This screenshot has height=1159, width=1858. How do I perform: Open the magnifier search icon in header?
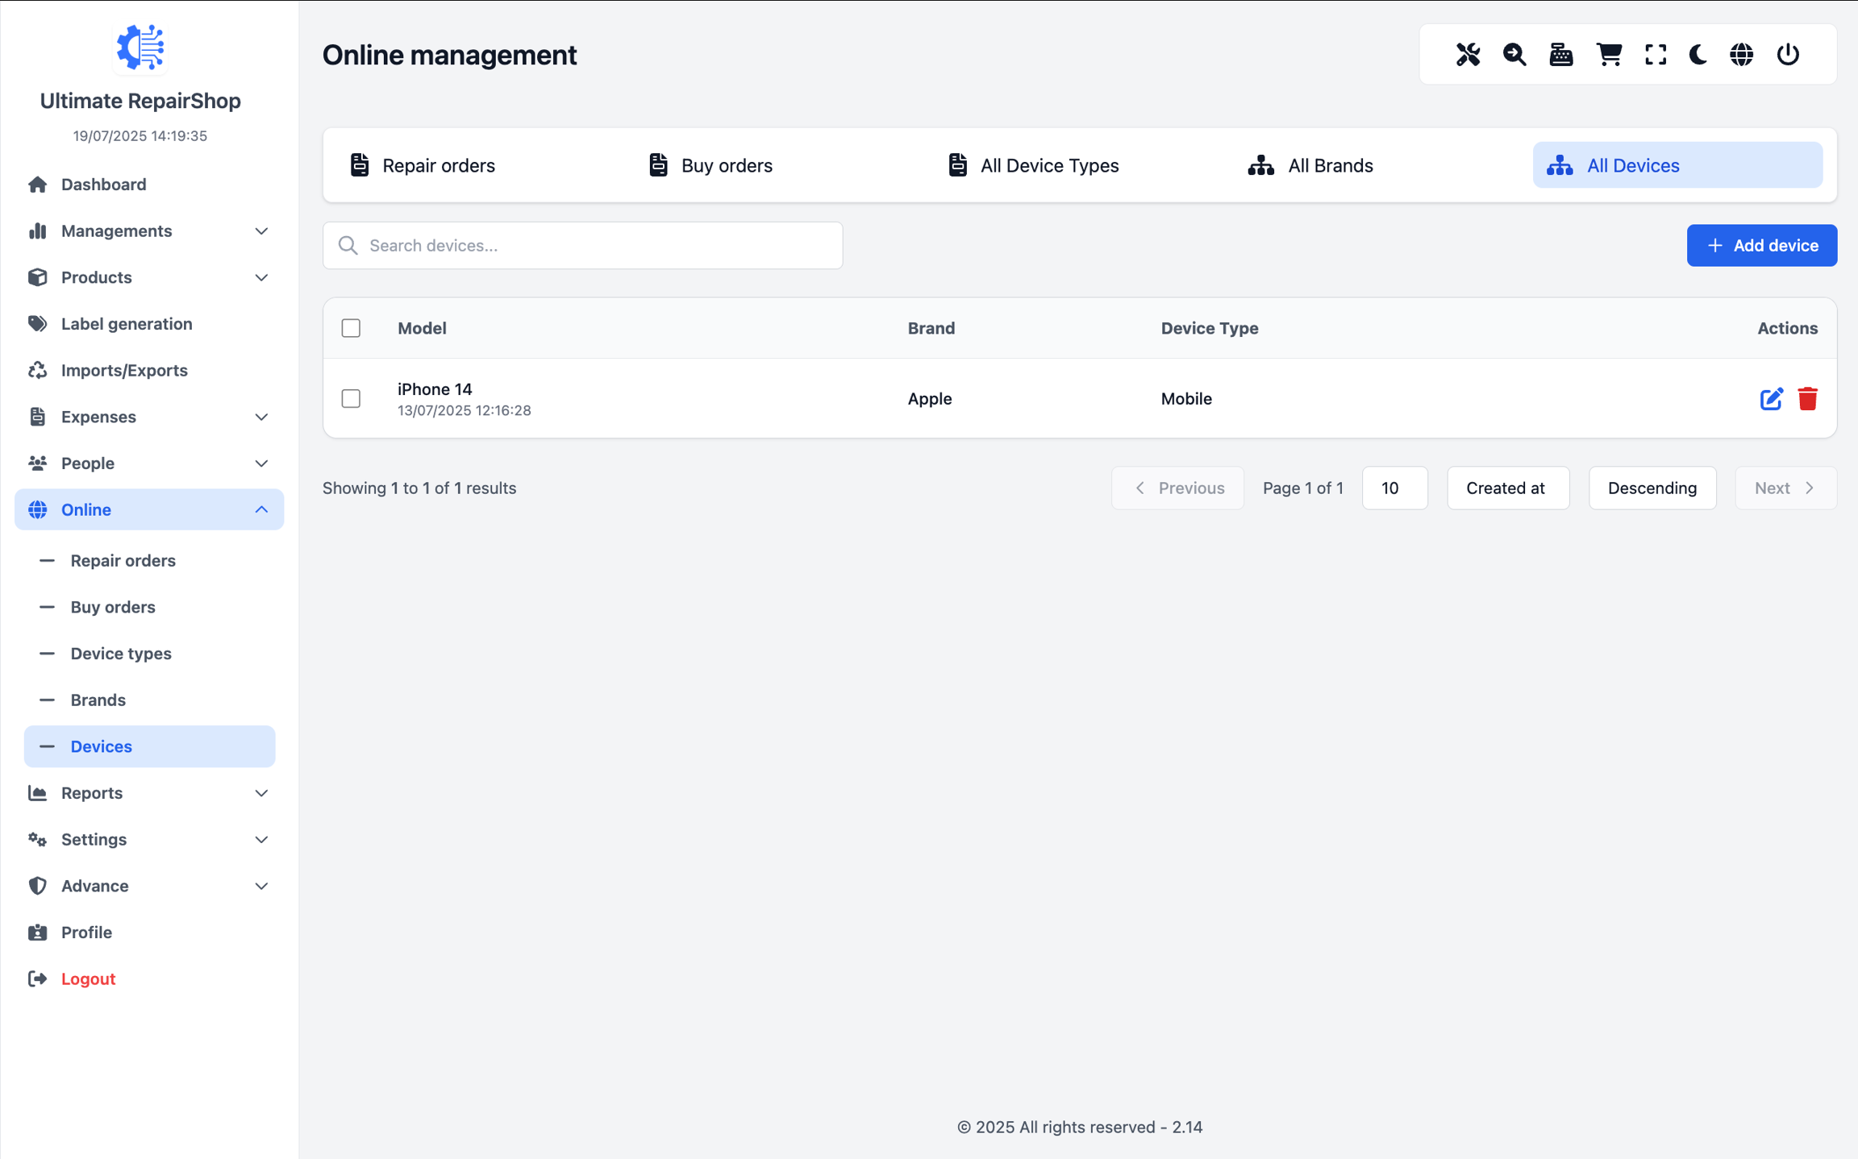(1514, 55)
